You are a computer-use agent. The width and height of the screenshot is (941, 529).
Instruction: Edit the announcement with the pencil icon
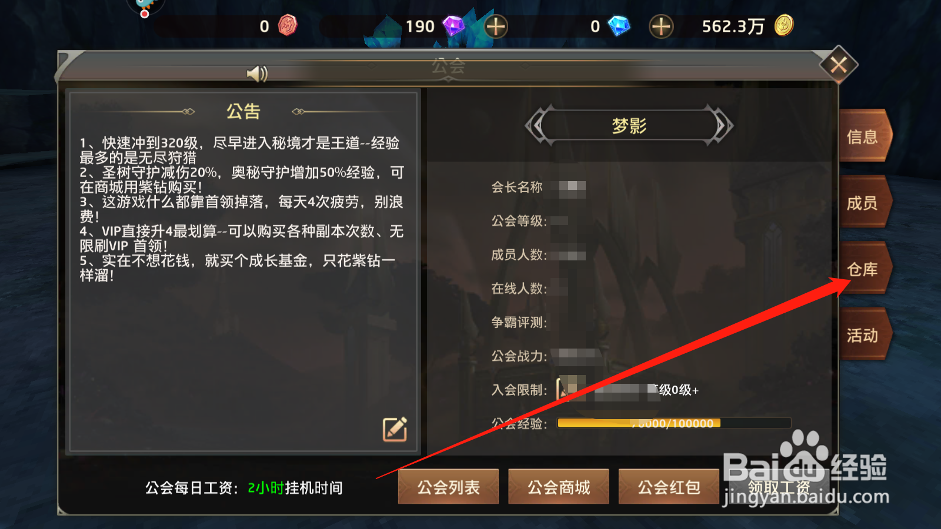395,429
